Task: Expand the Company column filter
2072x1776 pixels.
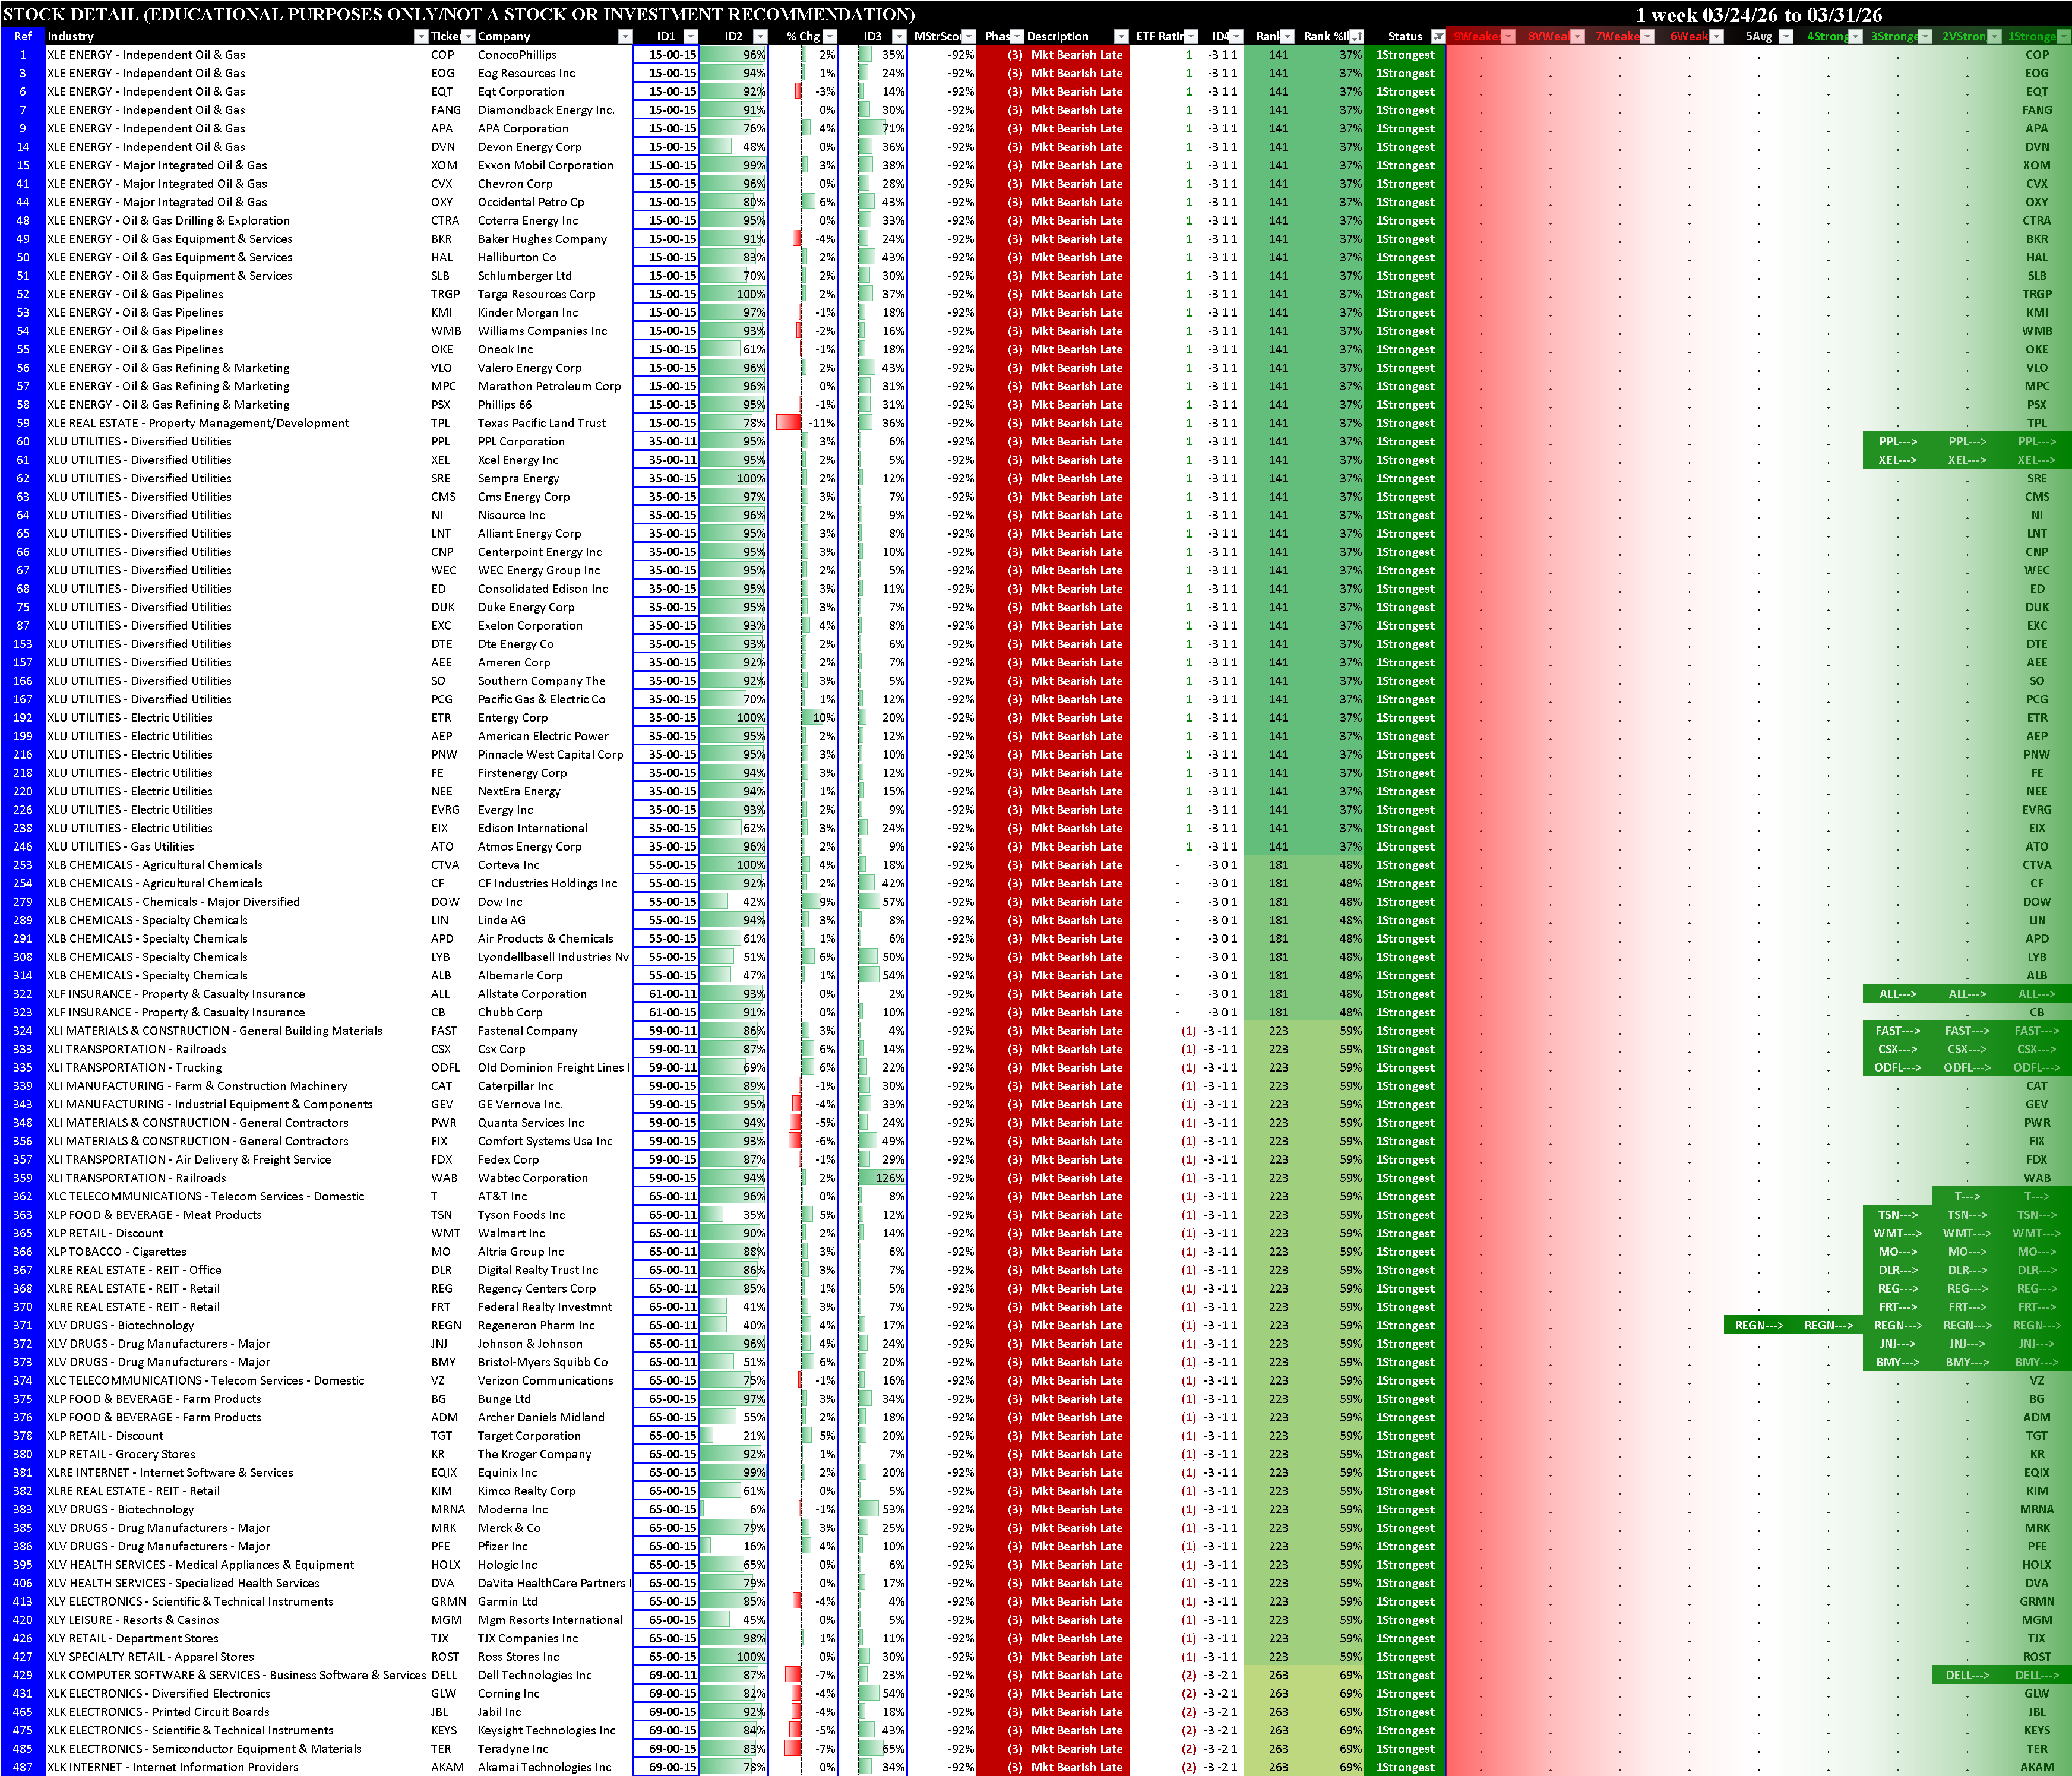Action: point(625,37)
